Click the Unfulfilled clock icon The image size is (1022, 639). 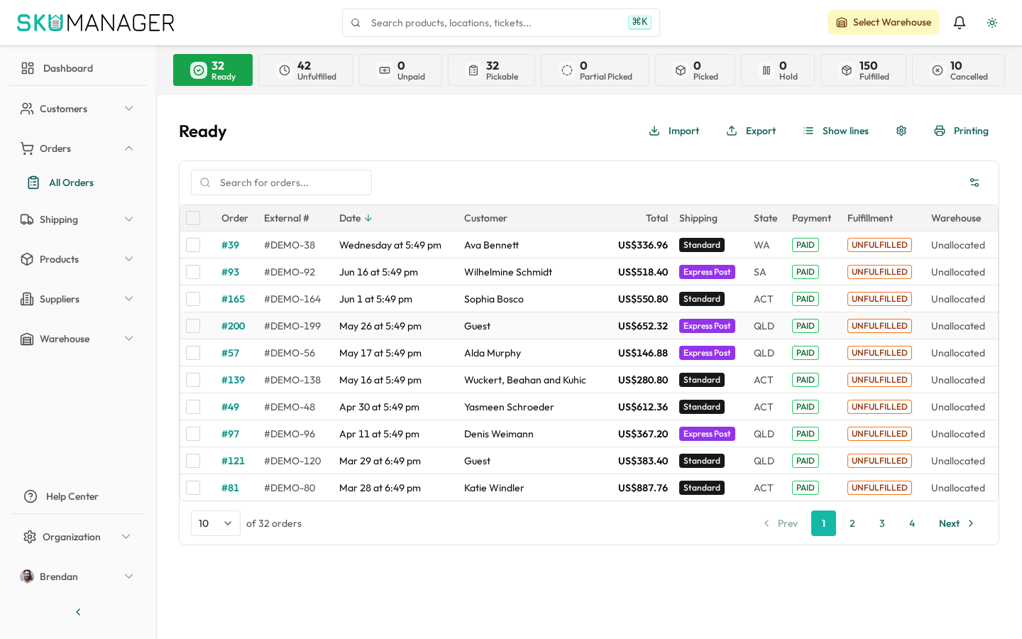[285, 70]
